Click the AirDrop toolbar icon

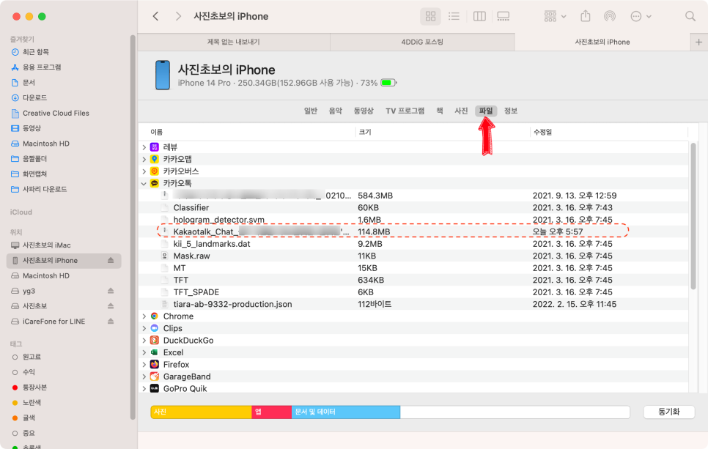pos(610,16)
